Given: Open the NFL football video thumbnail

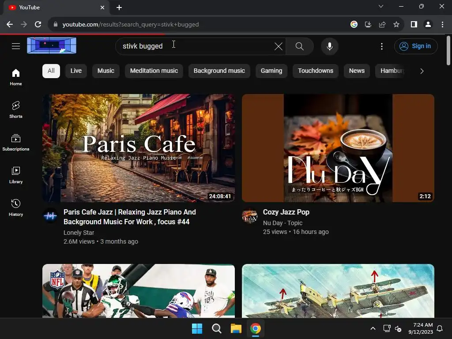Looking at the screenshot, I should point(139,291).
